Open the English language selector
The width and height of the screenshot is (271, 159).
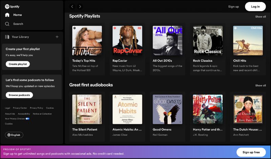[14, 135]
